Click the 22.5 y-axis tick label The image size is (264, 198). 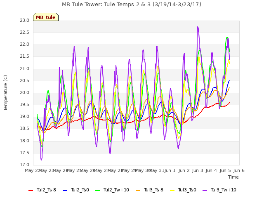pos(25,33)
